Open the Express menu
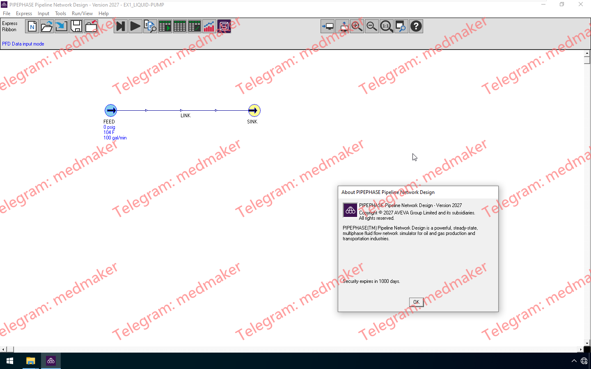The height and width of the screenshot is (369, 591). click(x=24, y=14)
